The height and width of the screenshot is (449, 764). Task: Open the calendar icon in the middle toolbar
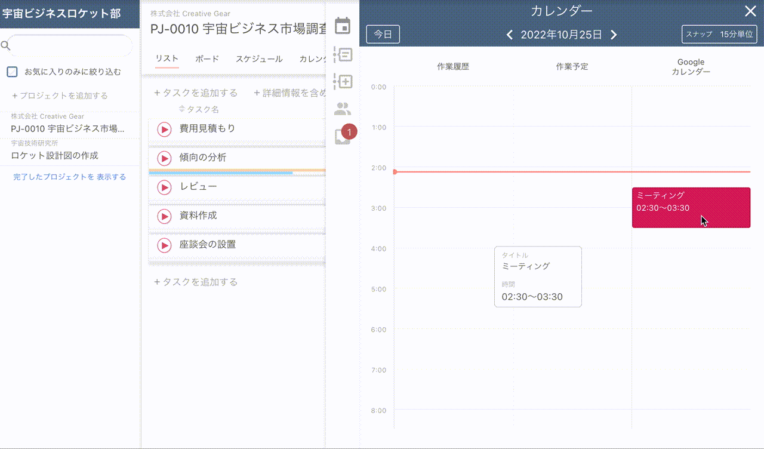click(x=343, y=26)
